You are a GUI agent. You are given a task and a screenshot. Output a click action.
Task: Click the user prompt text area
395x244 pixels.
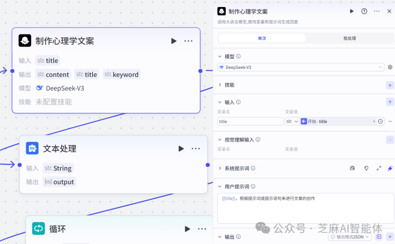[305, 208]
